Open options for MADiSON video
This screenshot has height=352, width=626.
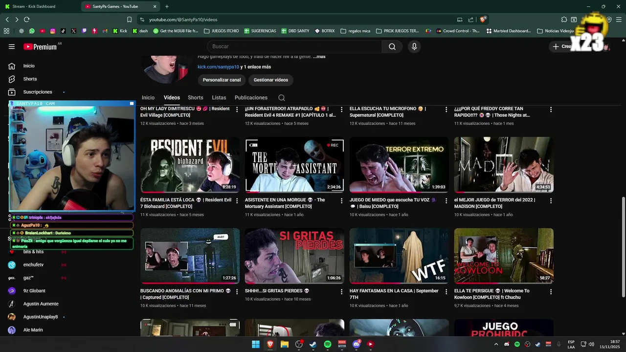[x=551, y=200]
